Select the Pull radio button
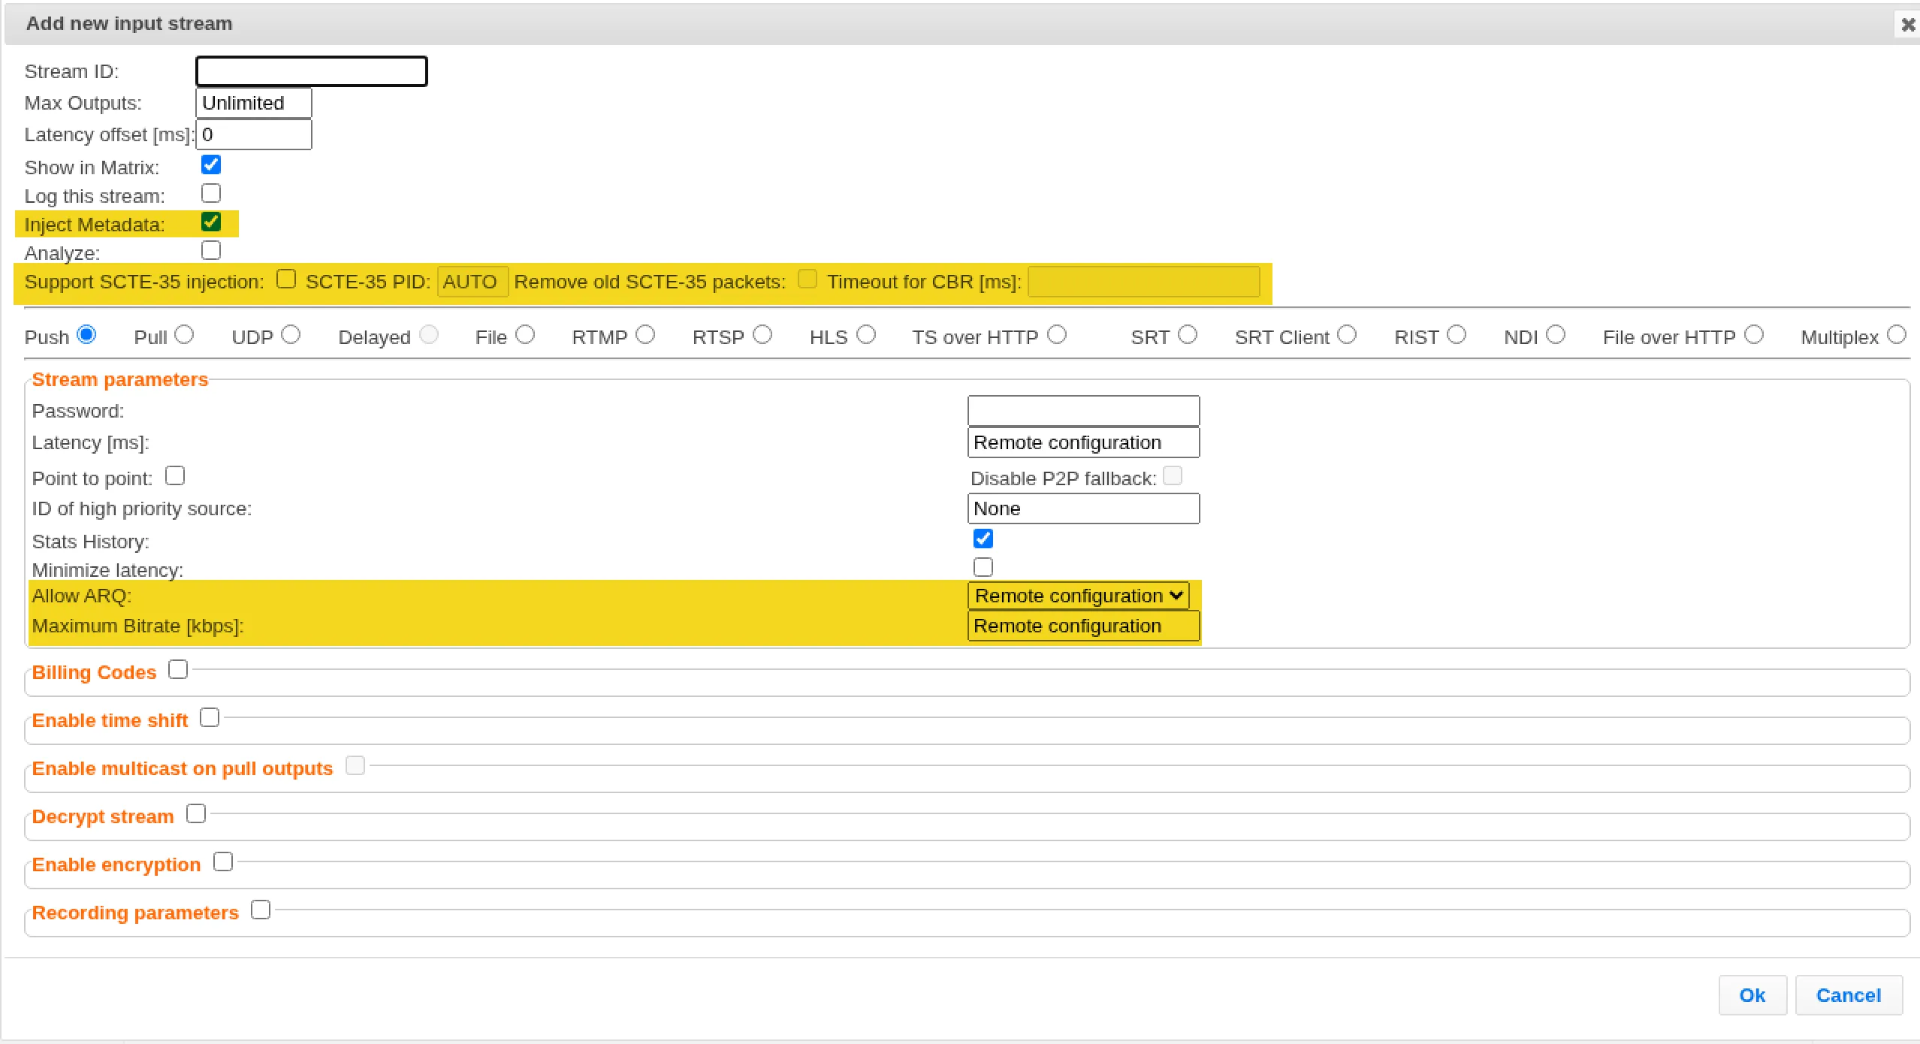Viewport: 1920px width, 1044px height. coord(185,334)
